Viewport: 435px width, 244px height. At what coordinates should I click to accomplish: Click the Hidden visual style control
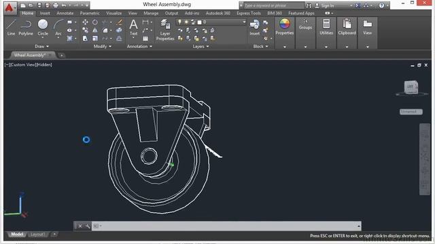43,65
